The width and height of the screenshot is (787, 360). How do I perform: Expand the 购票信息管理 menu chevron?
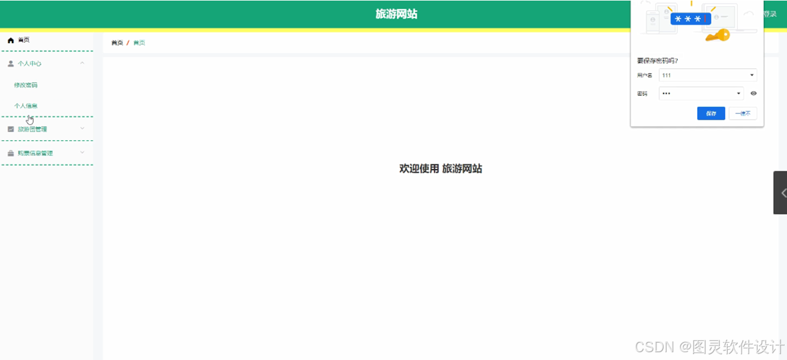(82, 152)
